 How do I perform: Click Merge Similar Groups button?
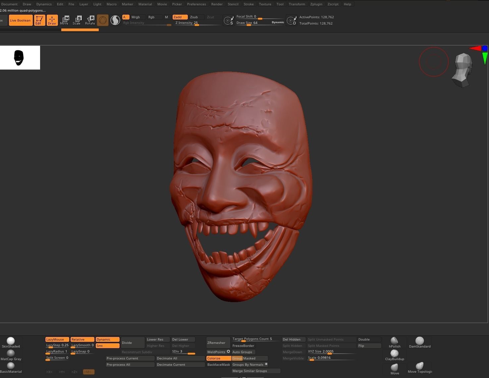(256, 371)
